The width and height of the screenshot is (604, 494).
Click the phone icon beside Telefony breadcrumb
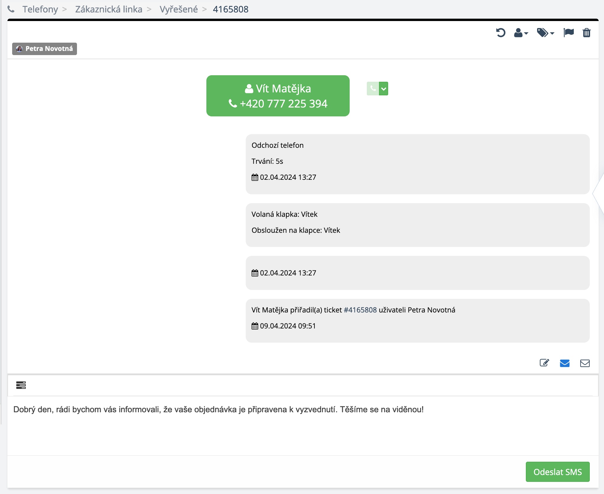pos(11,9)
